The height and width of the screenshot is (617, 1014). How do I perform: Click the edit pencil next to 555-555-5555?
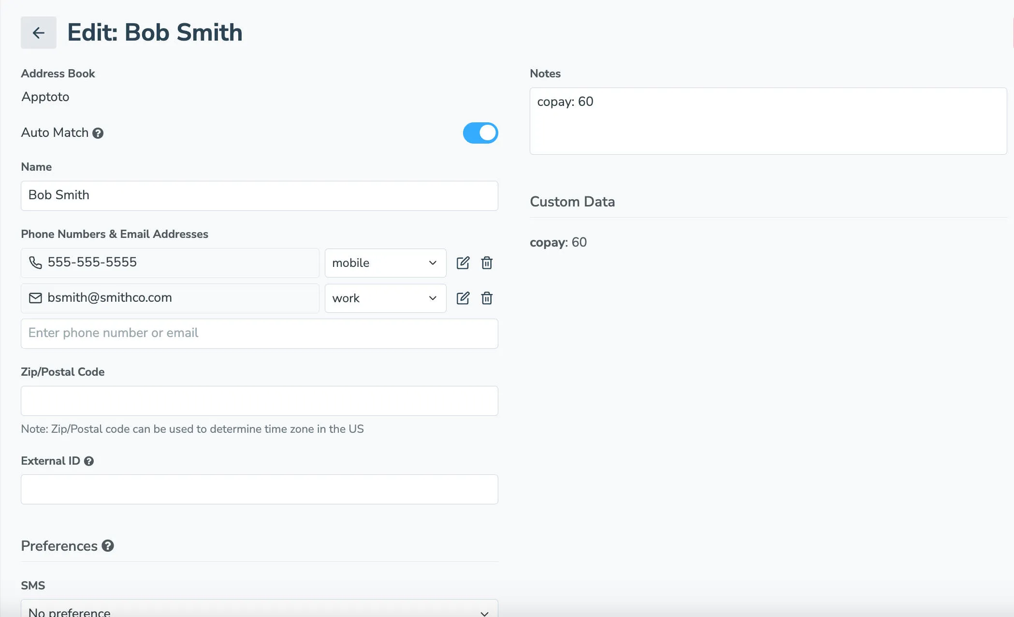pos(463,263)
